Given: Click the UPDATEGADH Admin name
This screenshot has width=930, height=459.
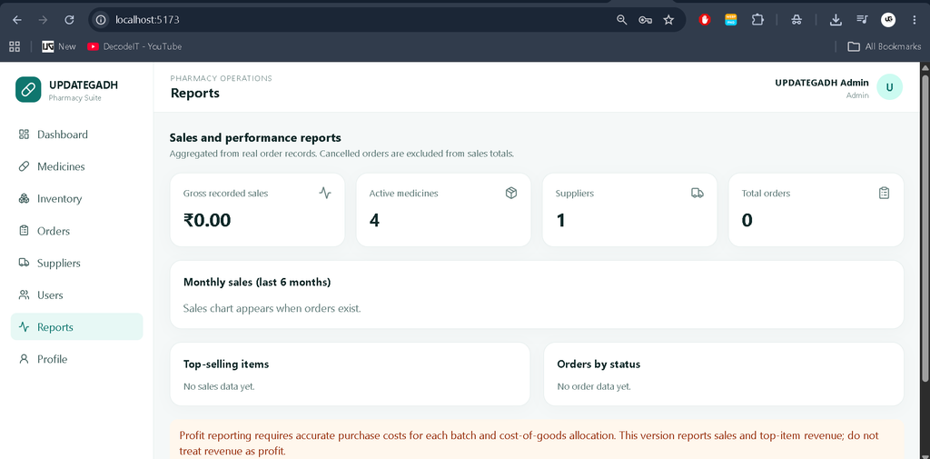Looking at the screenshot, I should pyautogui.click(x=821, y=83).
